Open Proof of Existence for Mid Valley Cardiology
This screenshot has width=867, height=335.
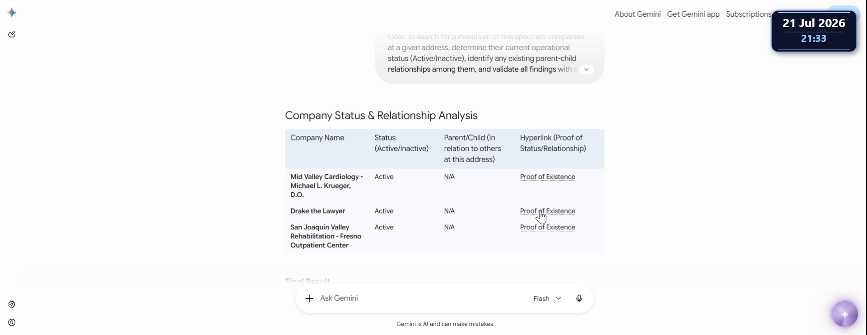point(547,177)
